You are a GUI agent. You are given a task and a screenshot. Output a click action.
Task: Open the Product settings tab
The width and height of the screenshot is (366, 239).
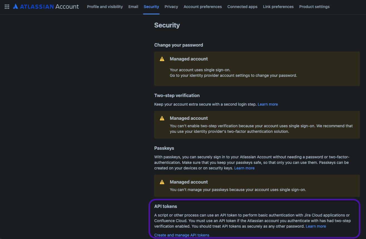(314, 7)
